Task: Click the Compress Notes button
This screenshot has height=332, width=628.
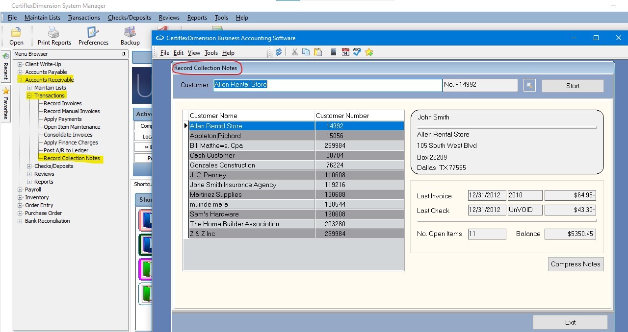Action: tap(576, 264)
